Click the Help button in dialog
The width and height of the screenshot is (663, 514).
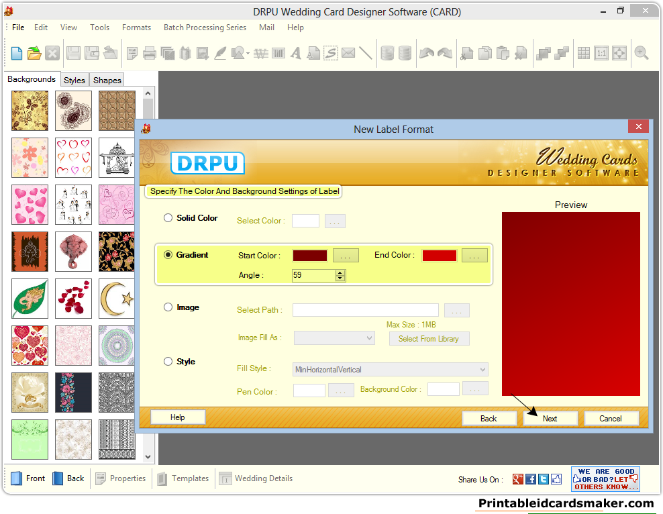coord(178,417)
